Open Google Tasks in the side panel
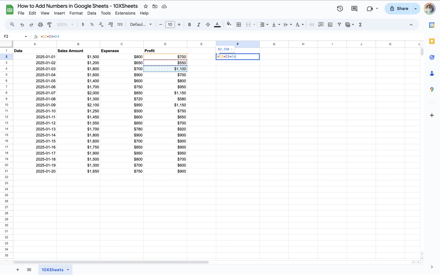This screenshot has width=440, height=275. coord(432,57)
